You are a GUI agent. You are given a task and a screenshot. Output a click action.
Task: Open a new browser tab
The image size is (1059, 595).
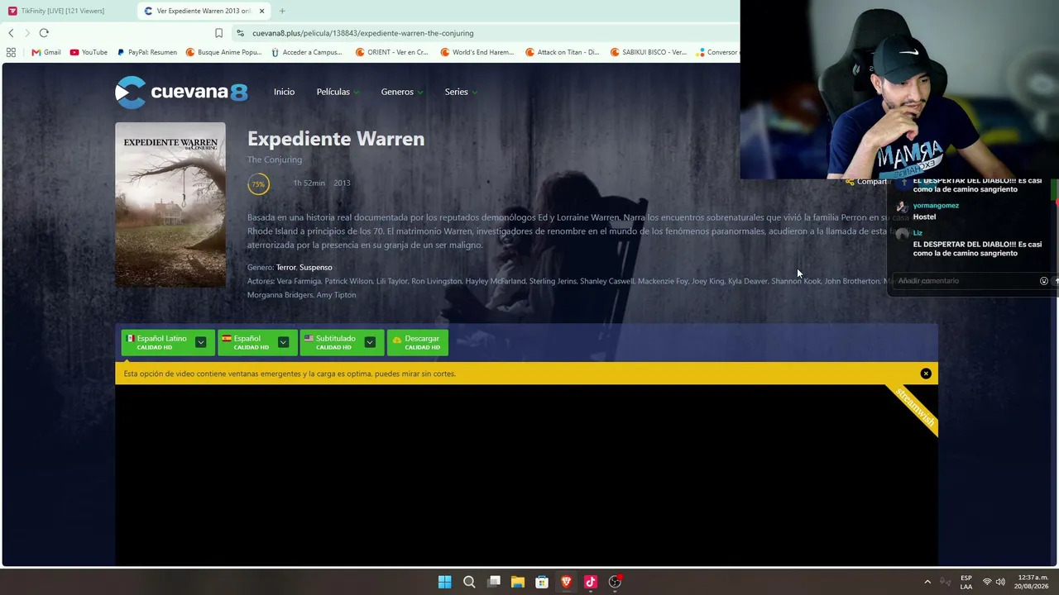[x=282, y=11]
